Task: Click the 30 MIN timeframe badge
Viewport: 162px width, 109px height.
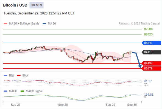Action: [37, 5]
